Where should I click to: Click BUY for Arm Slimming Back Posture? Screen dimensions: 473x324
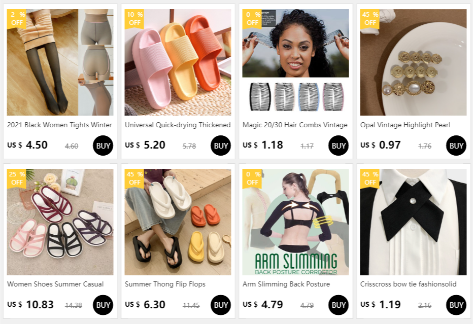pos(338,305)
